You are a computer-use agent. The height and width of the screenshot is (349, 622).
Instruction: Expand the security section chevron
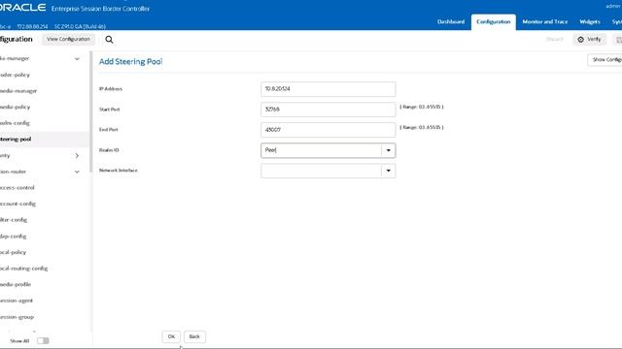tap(77, 155)
